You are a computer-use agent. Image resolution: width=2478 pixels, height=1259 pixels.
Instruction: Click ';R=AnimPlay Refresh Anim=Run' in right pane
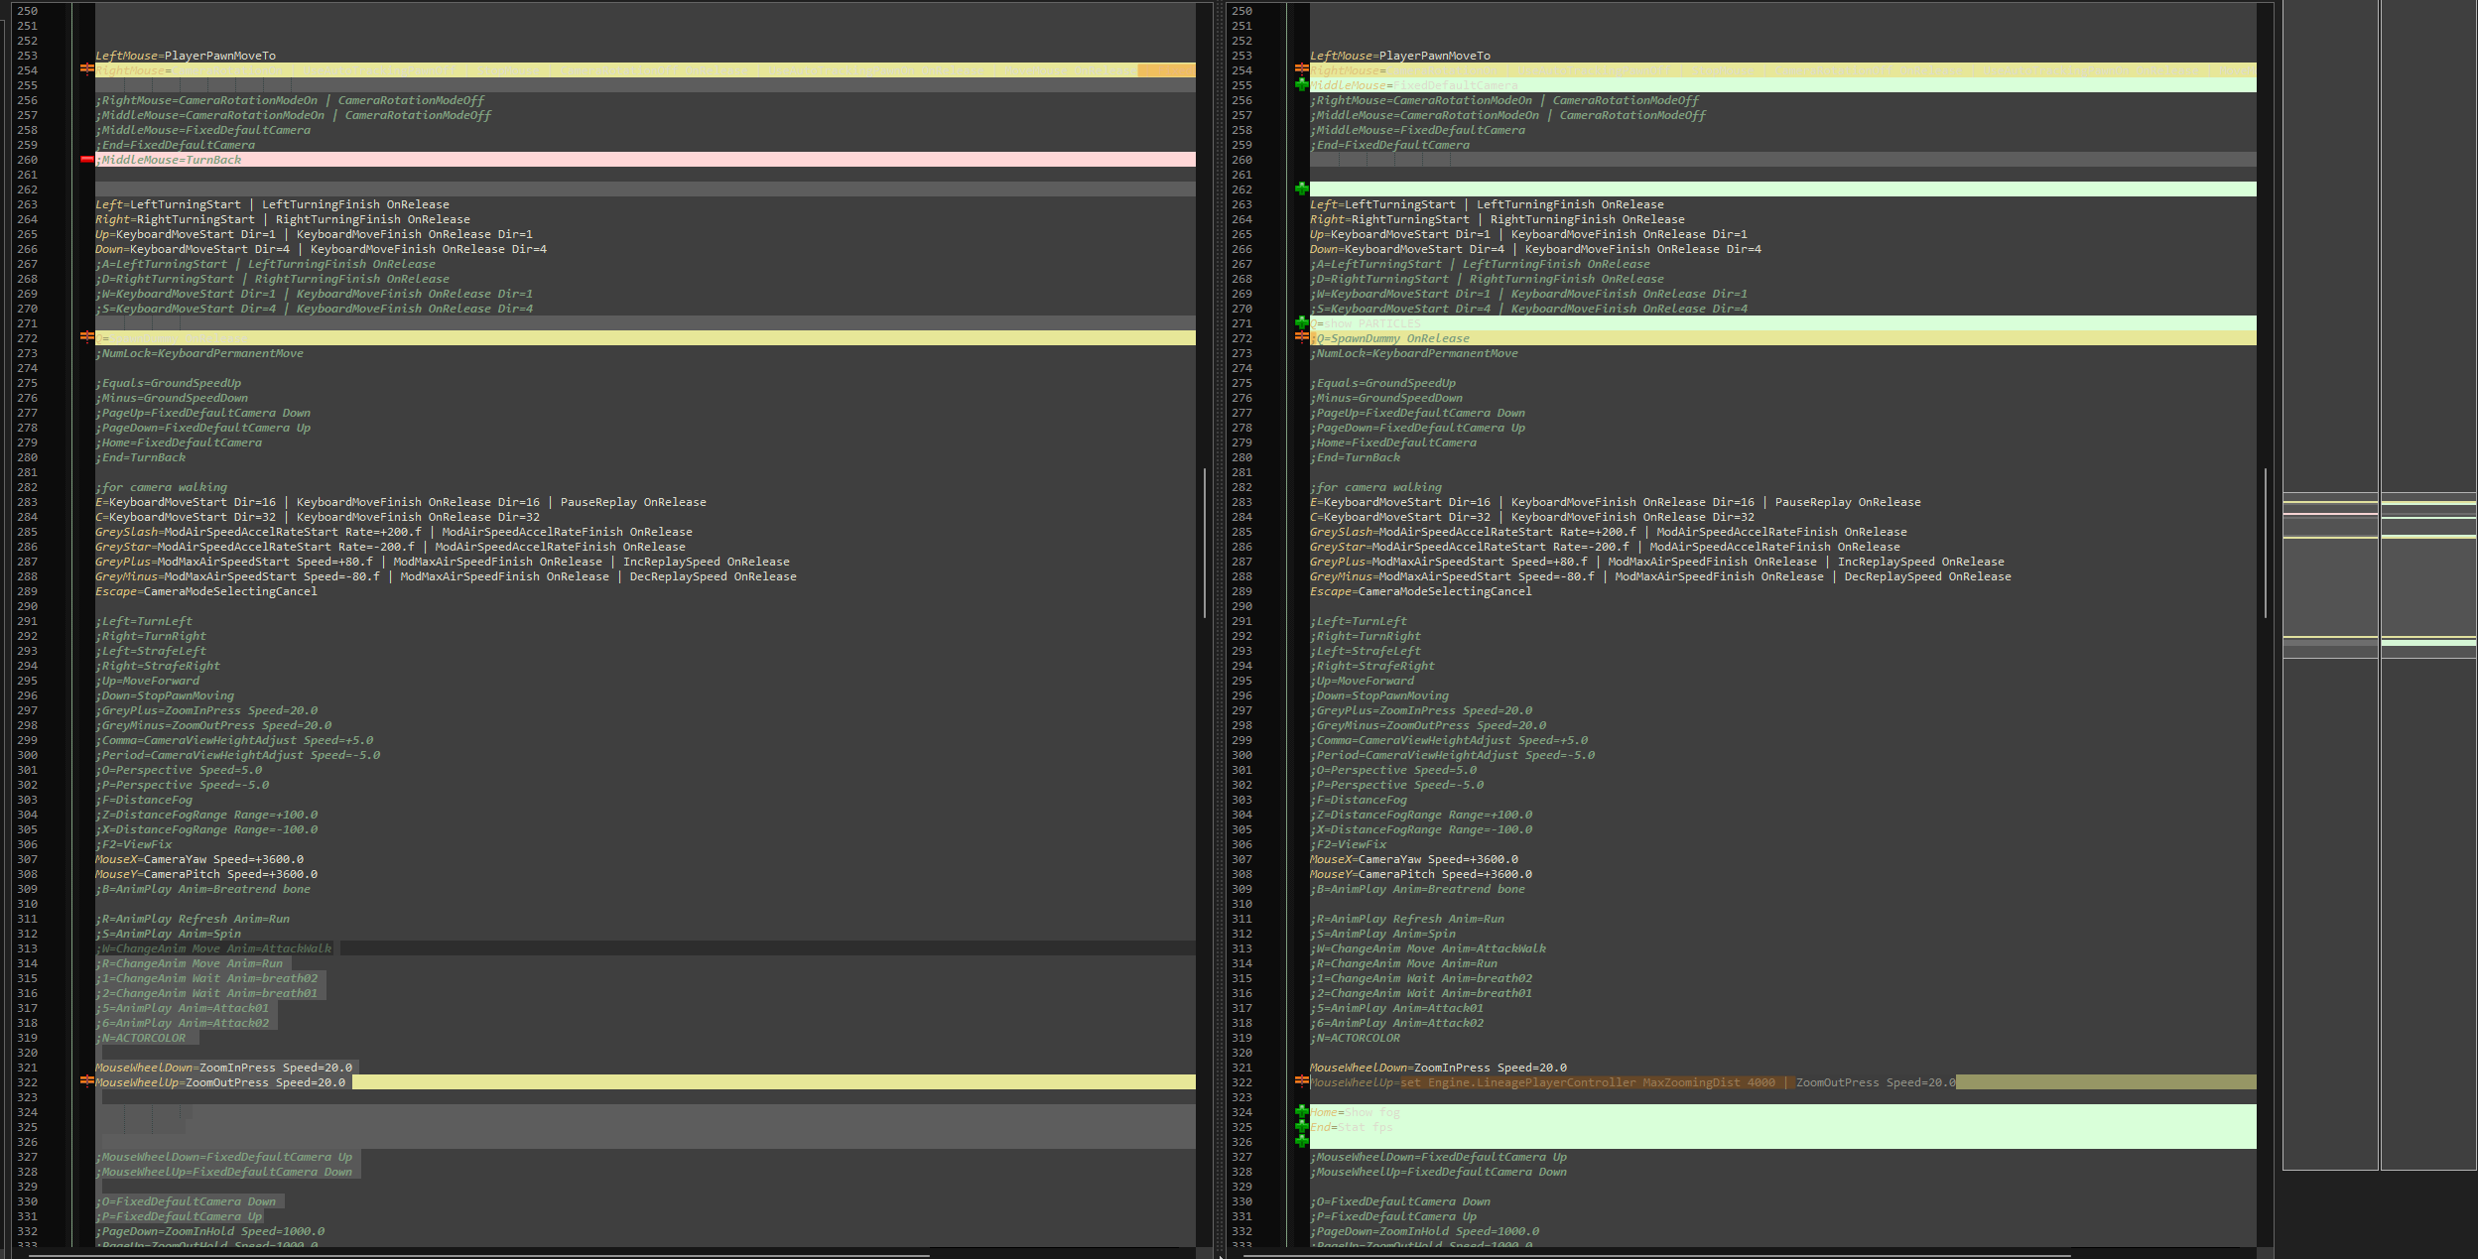(x=1407, y=919)
